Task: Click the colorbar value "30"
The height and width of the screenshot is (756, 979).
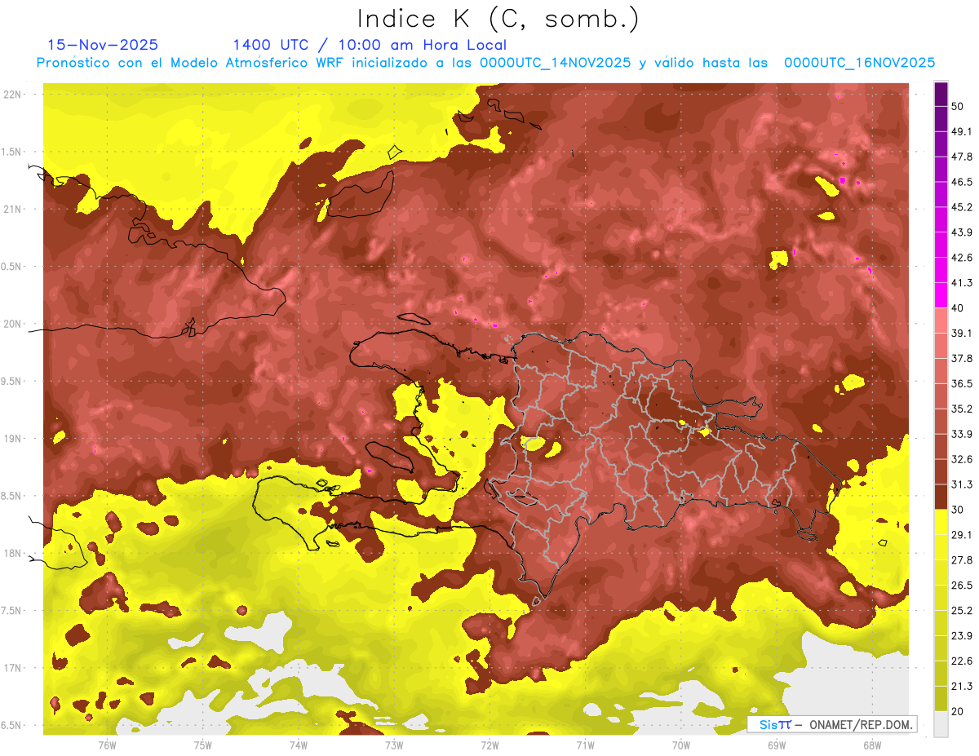Action: click(958, 510)
